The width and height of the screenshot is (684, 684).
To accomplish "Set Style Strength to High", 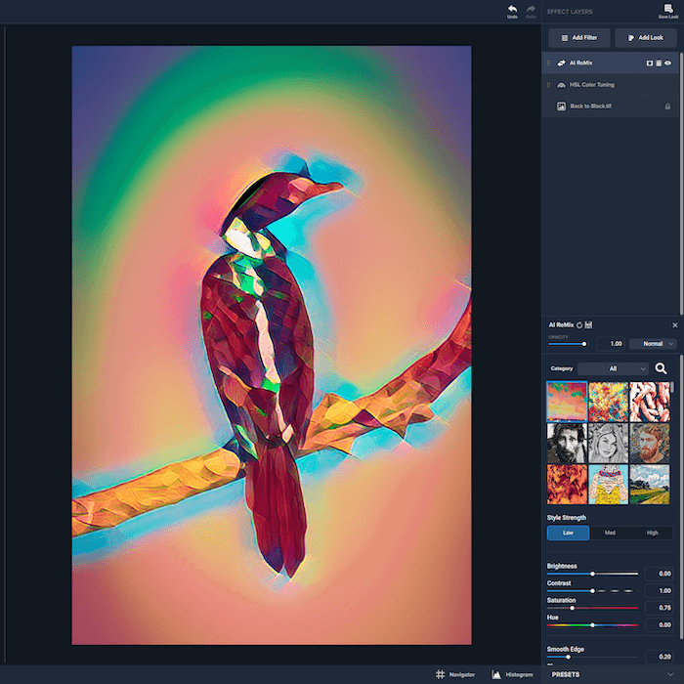I will [652, 533].
